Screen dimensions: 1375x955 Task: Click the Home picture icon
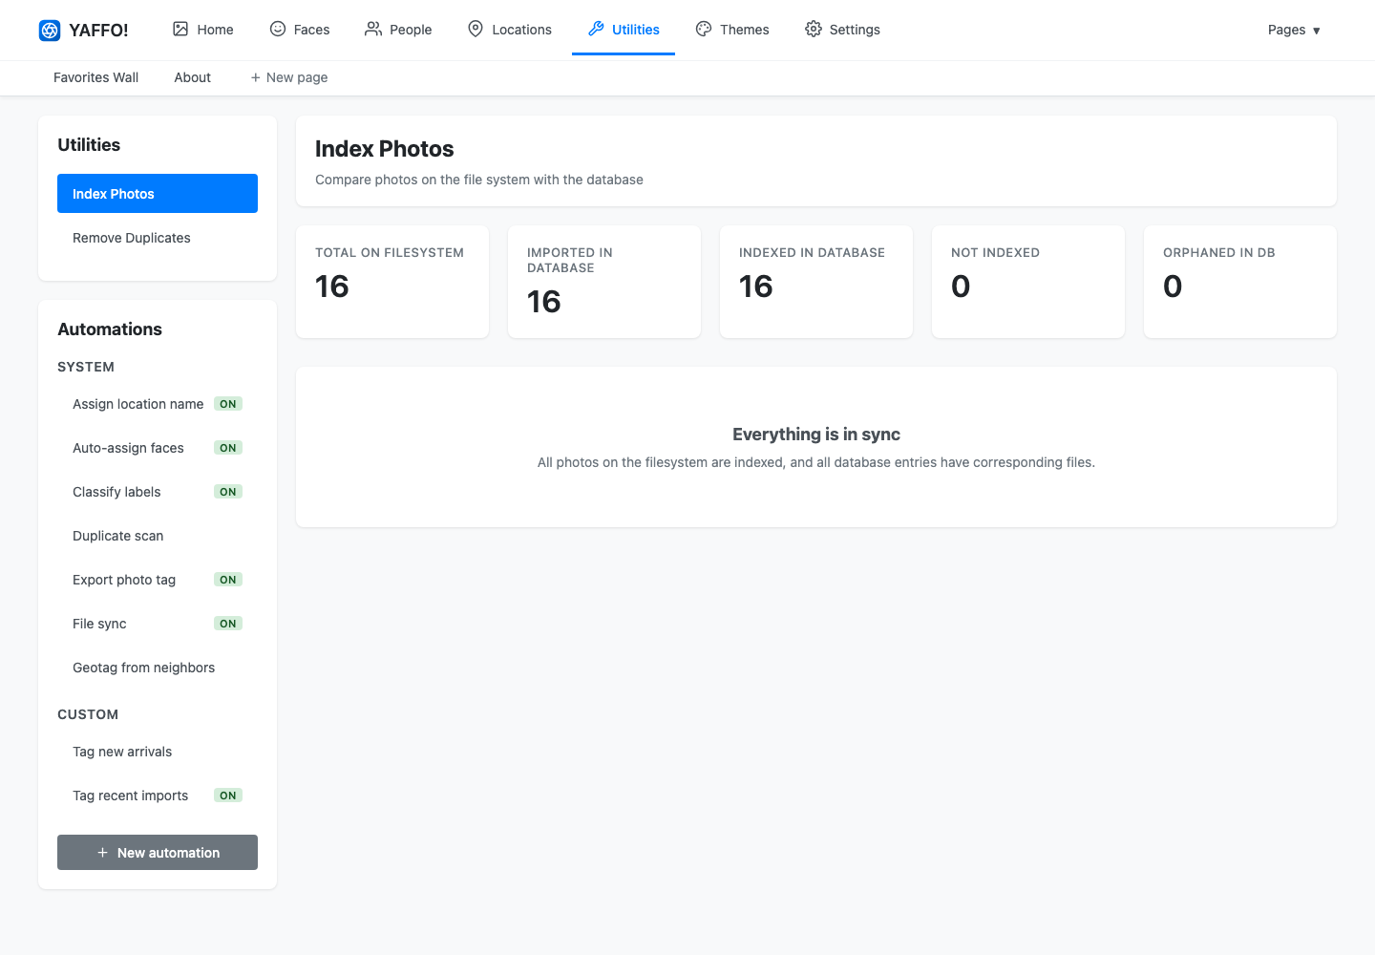click(x=180, y=29)
